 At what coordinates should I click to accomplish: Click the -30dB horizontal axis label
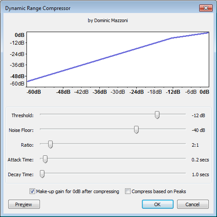tap(118, 92)
